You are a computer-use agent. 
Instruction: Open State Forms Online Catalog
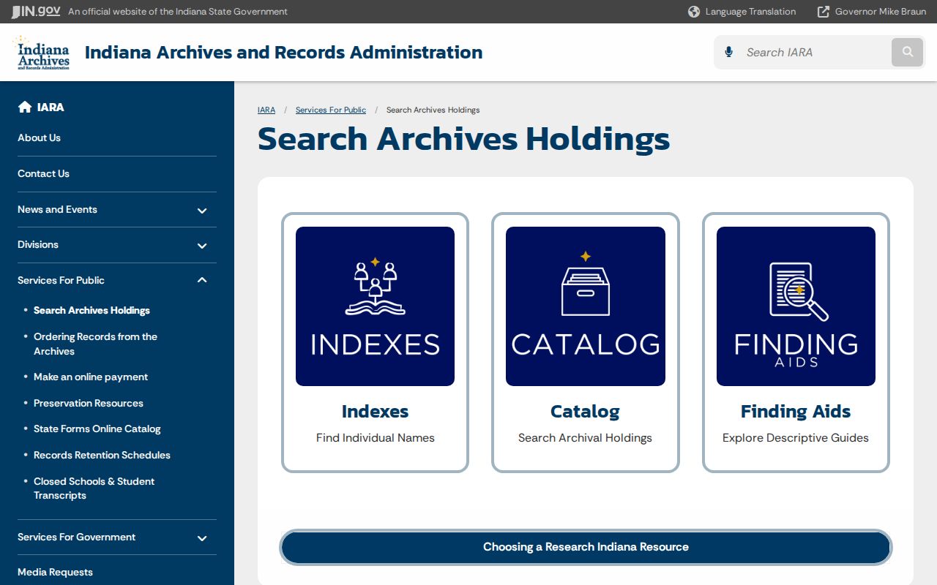[x=97, y=429]
